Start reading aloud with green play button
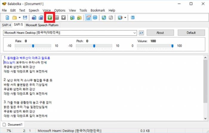Viewport: 209px width, 133px height. click(50, 18)
